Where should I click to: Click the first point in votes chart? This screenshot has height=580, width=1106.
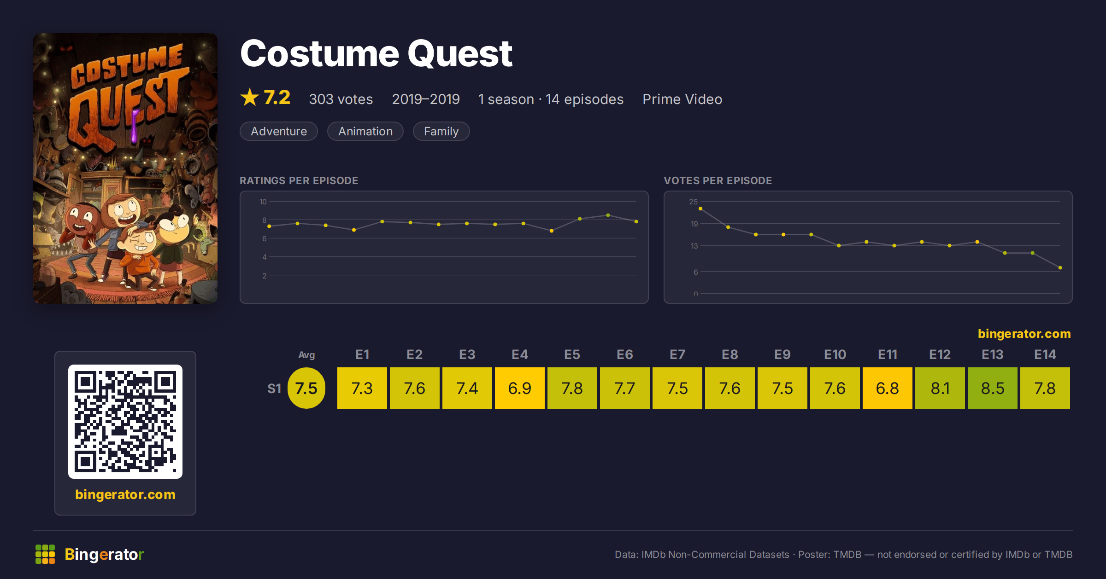(x=700, y=209)
